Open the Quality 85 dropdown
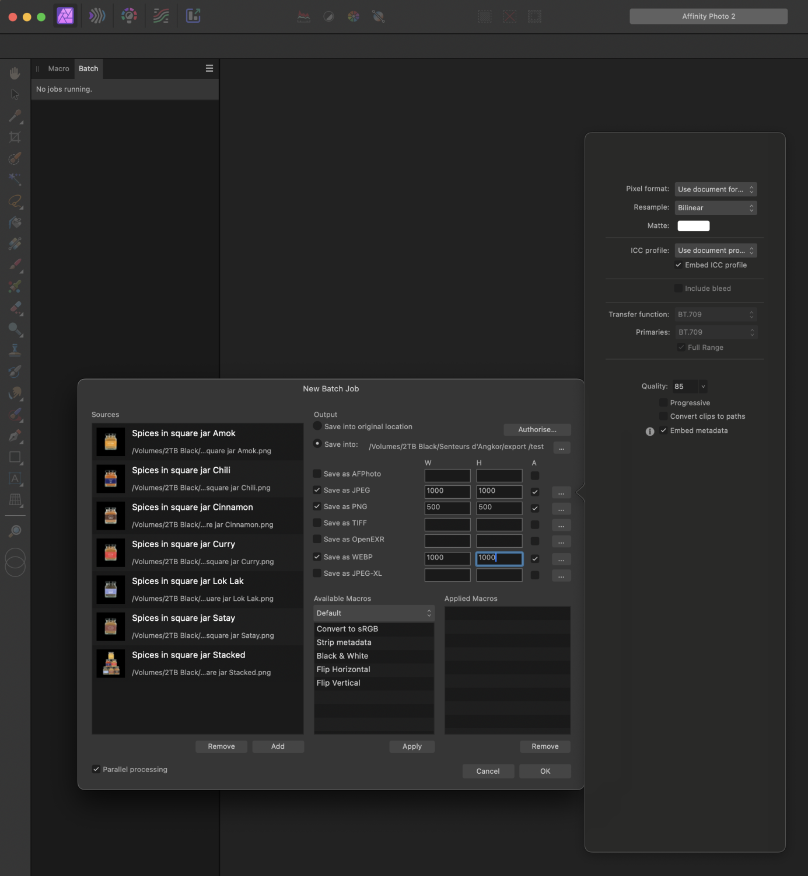This screenshot has height=876, width=808. pyautogui.click(x=702, y=387)
